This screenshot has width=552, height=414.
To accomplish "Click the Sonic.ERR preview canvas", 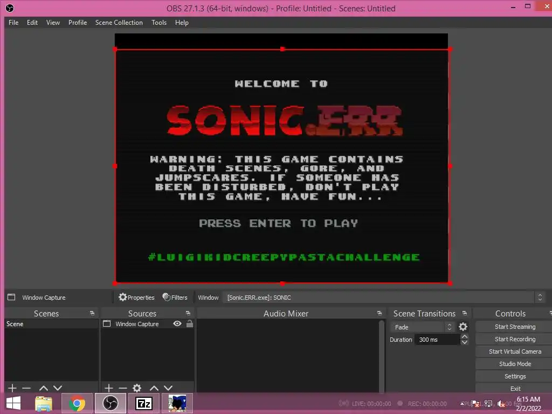I will 282,166.
